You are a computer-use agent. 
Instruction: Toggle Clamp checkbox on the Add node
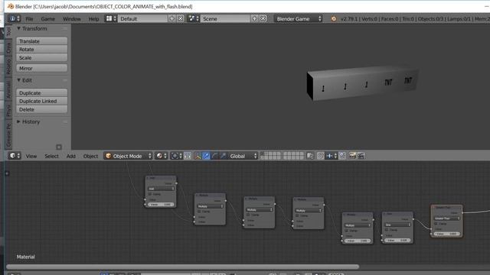[150, 194]
